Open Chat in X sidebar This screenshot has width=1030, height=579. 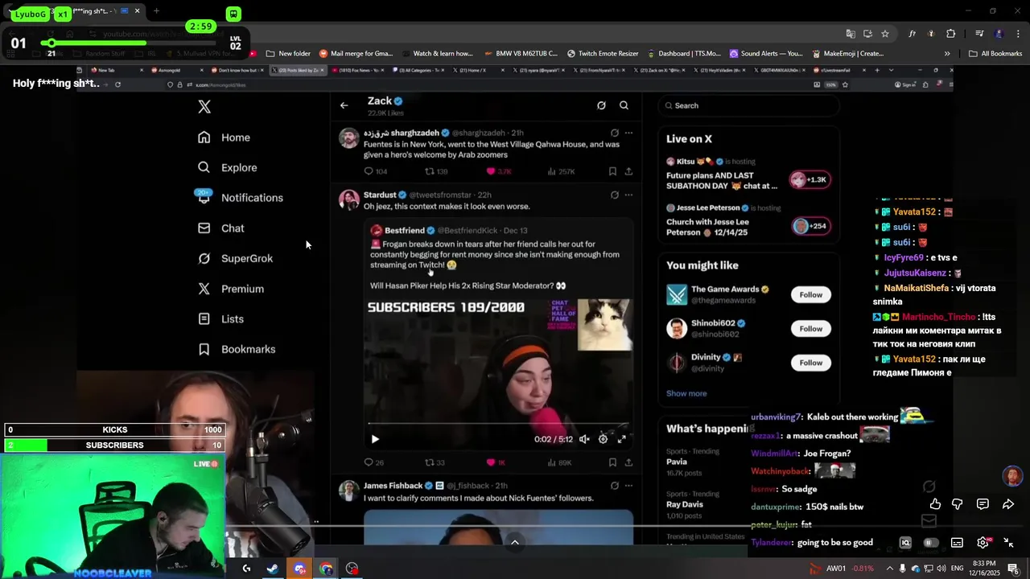[220, 228]
